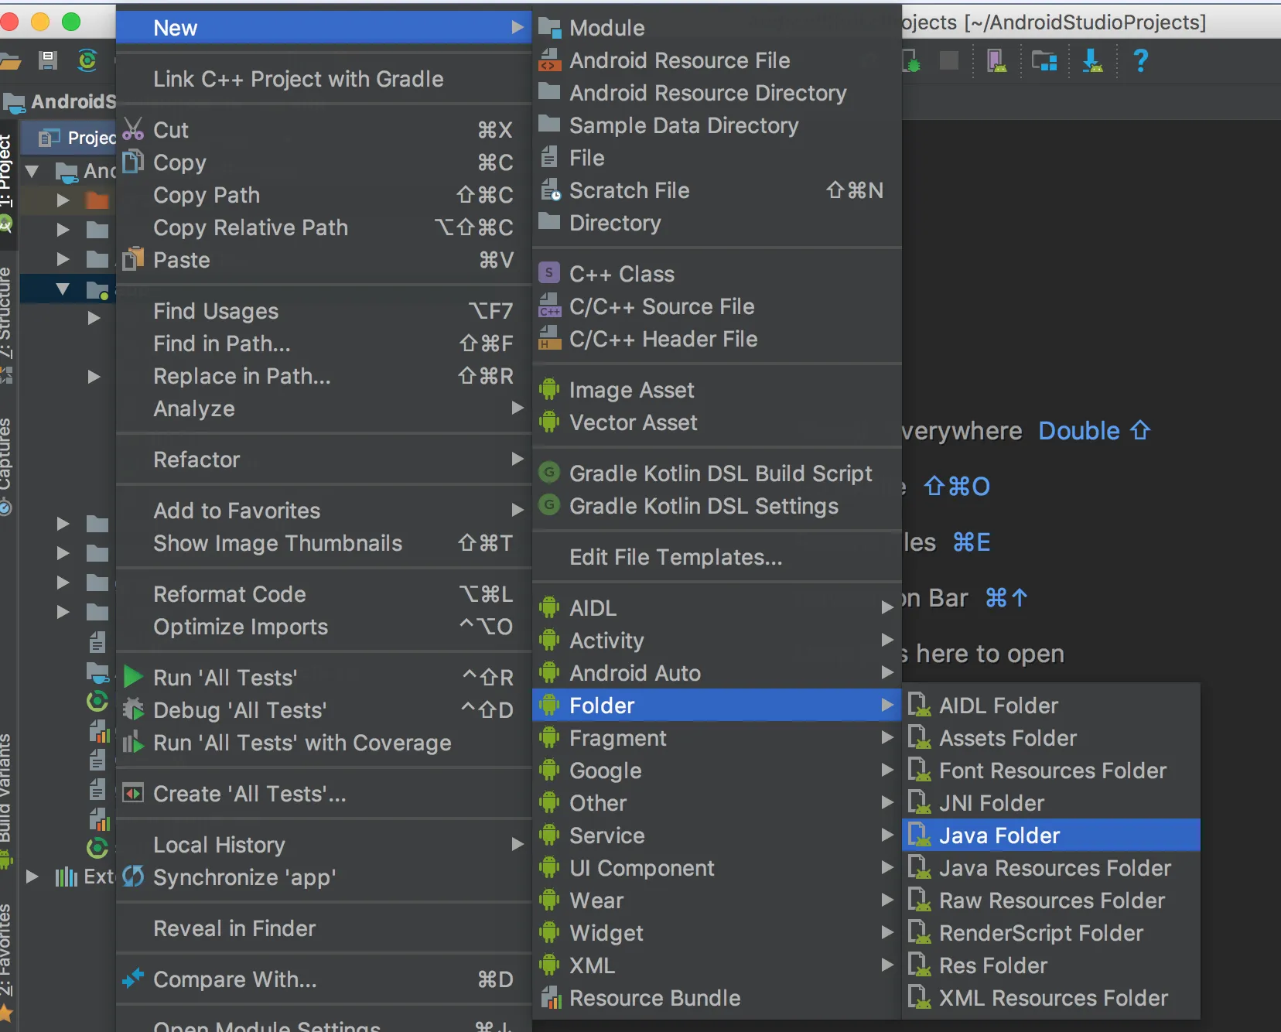The image size is (1281, 1032).
Task: Open the Activity submenu
Action: coord(717,641)
